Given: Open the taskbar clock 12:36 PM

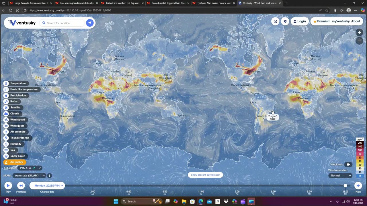Looking at the screenshot, I should [358, 201].
